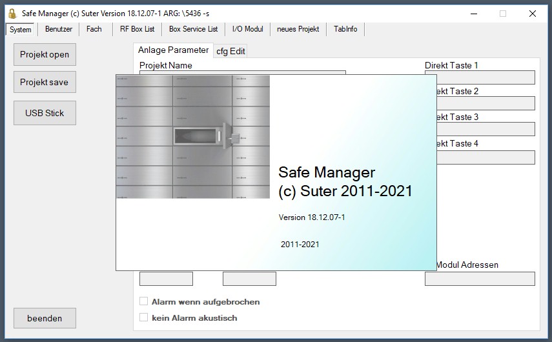Click the Direkt Taste 1 input field
Screen dimensions: 552x342
tap(480, 77)
